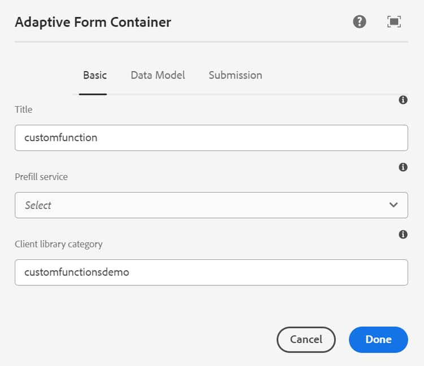Click the Client library category label

(59, 245)
